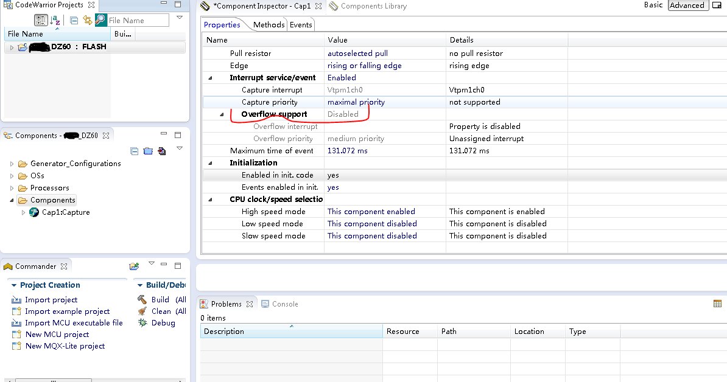Click Import example project link
The width and height of the screenshot is (727, 382).
(67, 311)
